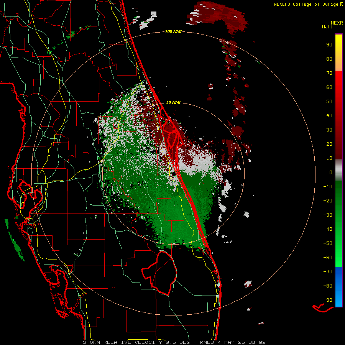Image resolution: width=345 pixels, height=345 pixels.
Task: Select the 40 value on velocity scale
Action: pos(329,116)
